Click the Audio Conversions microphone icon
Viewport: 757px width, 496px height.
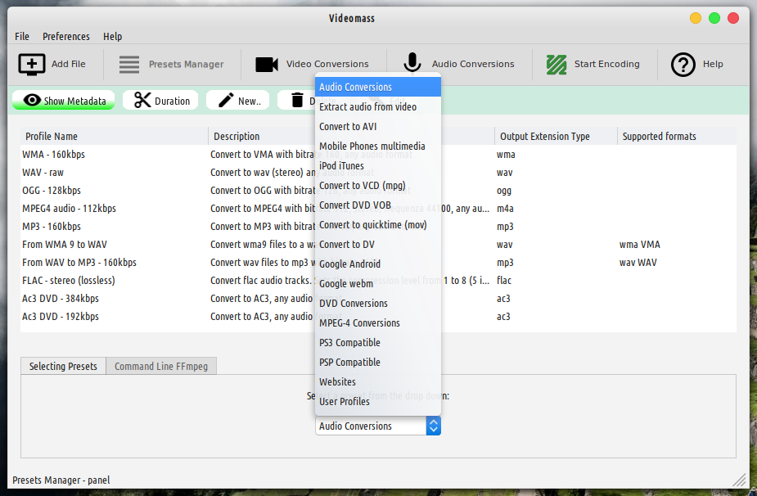[412, 63]
